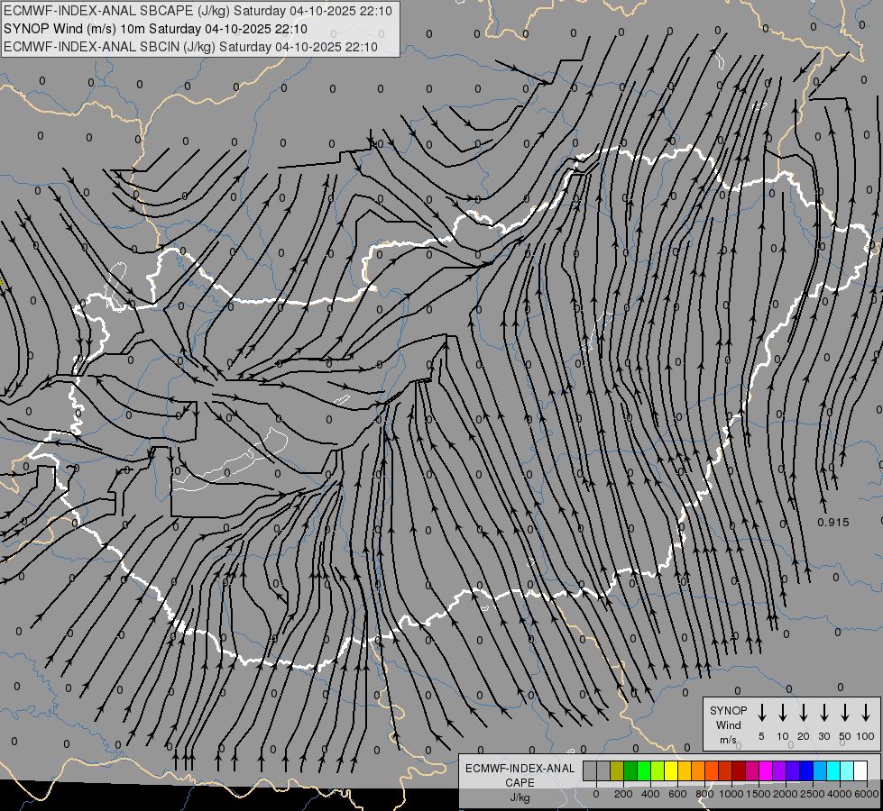This screenshot has width=883, height=811.
Task: Click the 'J/kg' unit label in legend
Action: tap(520, 797)
